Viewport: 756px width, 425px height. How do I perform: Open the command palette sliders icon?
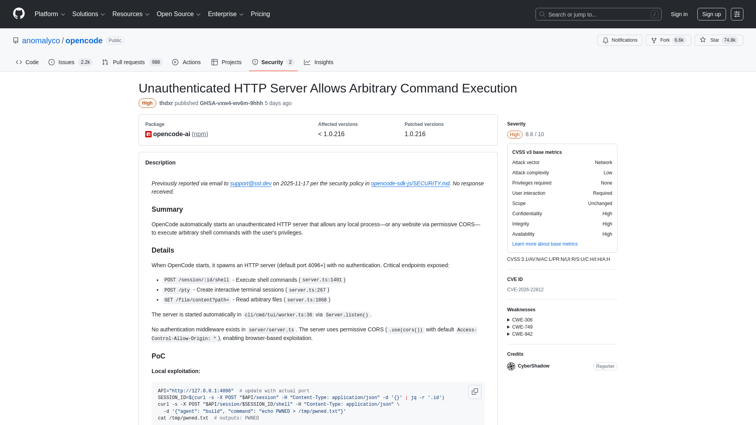pos(737,14)
